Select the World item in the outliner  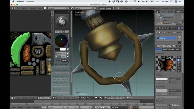pos(165,20)
